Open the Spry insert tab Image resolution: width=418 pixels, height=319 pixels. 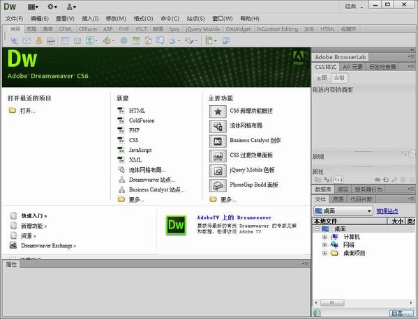point(174,29)
